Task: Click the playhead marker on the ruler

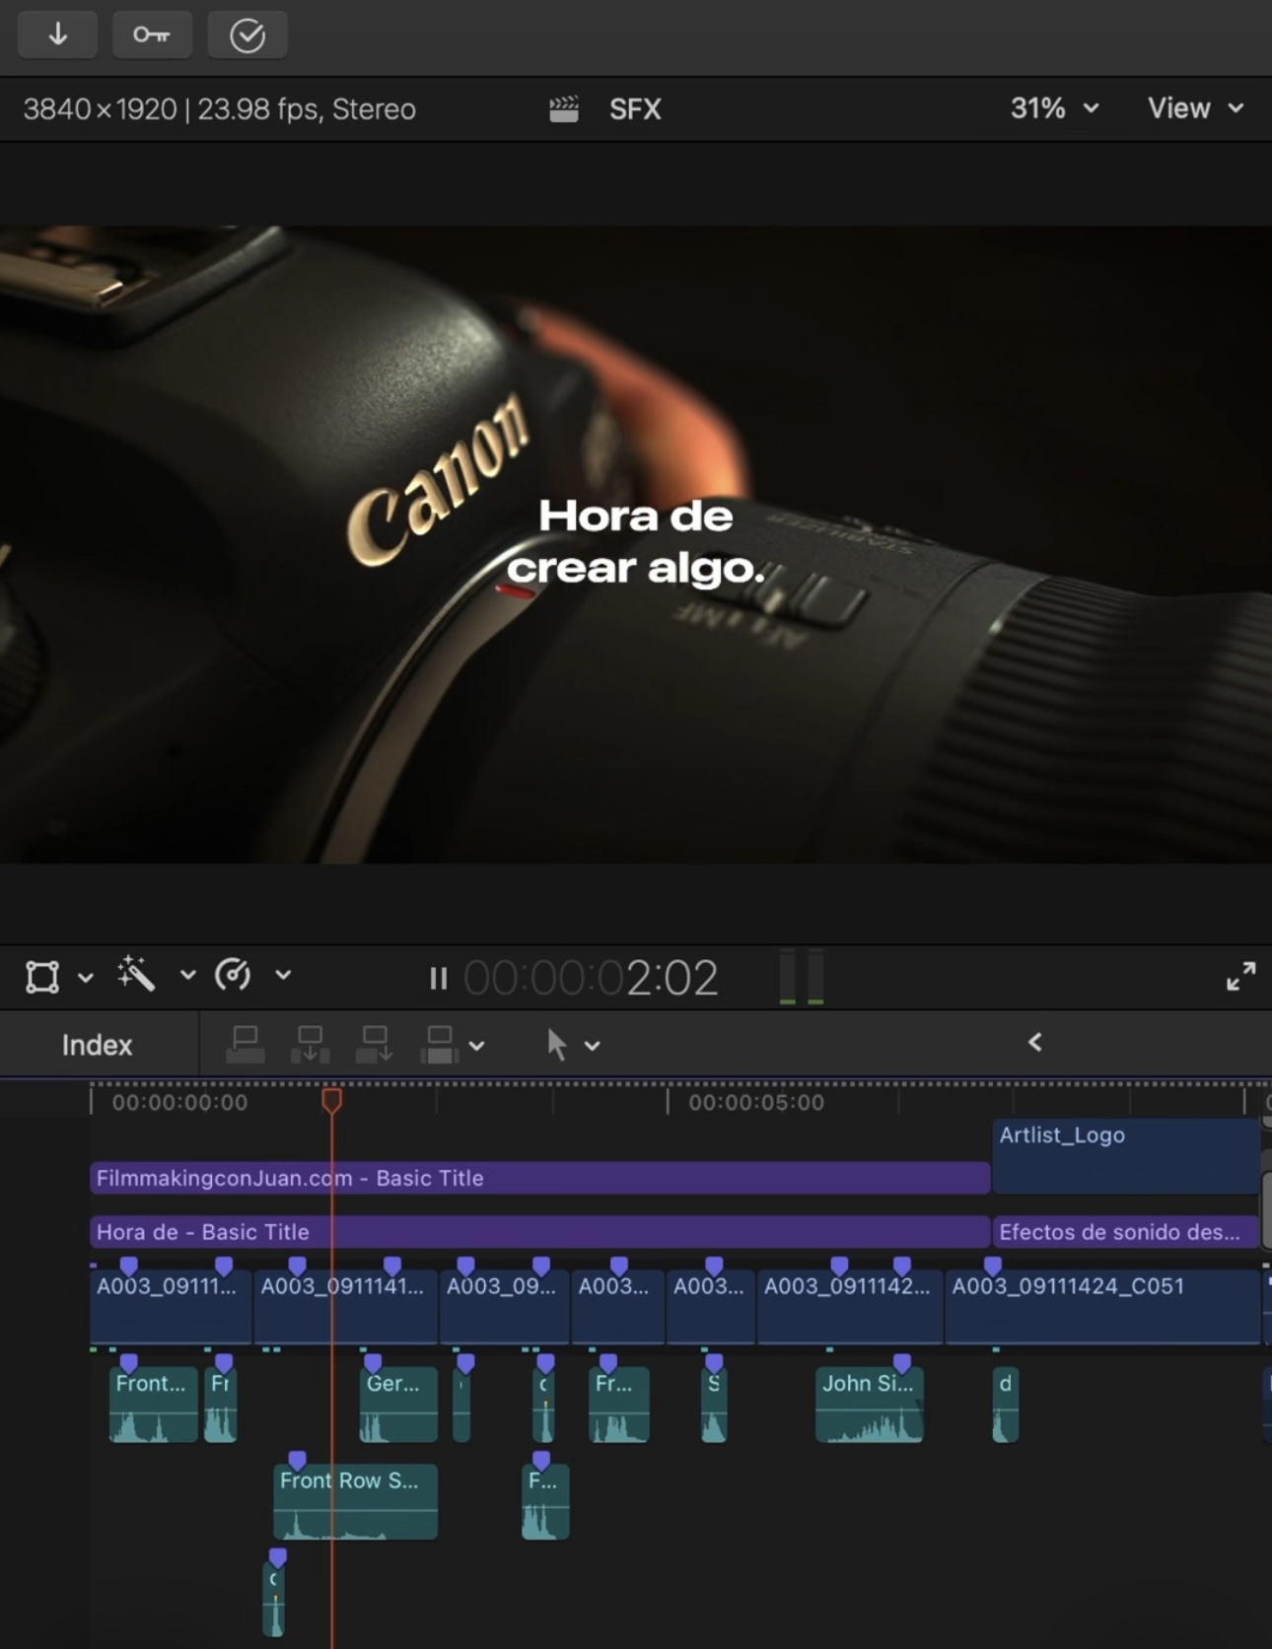Action: tap(332, 1100)
